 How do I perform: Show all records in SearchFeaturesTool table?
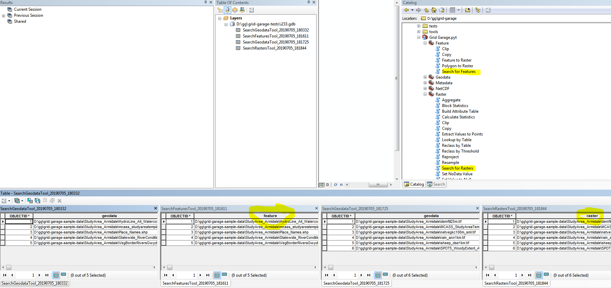[x=217, y=275]
